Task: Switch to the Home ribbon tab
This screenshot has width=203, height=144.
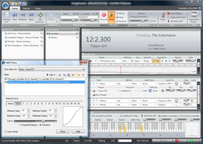Action: (15, 9)
